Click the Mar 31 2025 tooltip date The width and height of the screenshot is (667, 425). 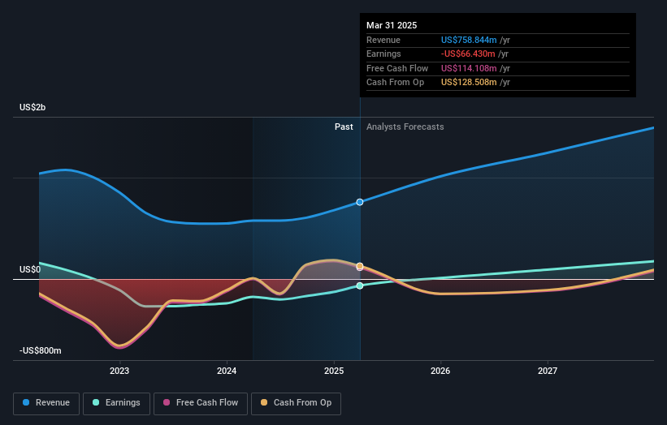click(x=392, y=25)
